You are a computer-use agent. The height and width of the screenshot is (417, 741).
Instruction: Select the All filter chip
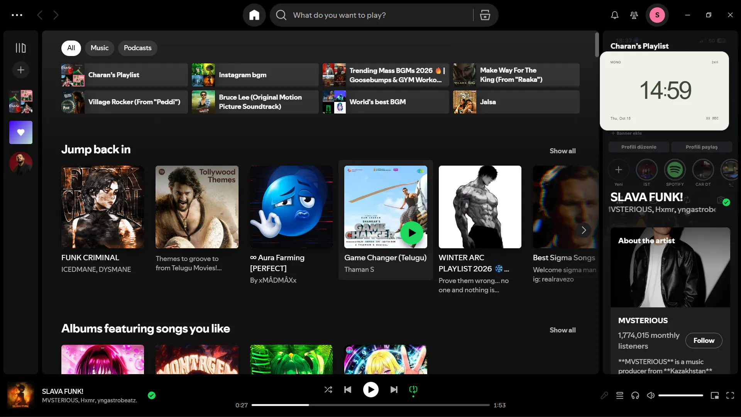pyautogui.click(x=71, y=48)
